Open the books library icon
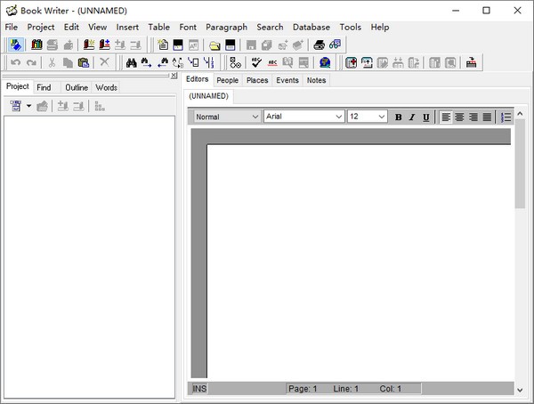 37,44
